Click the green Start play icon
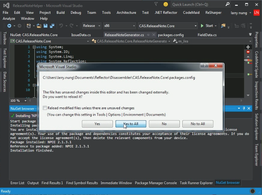 (202, 26)
